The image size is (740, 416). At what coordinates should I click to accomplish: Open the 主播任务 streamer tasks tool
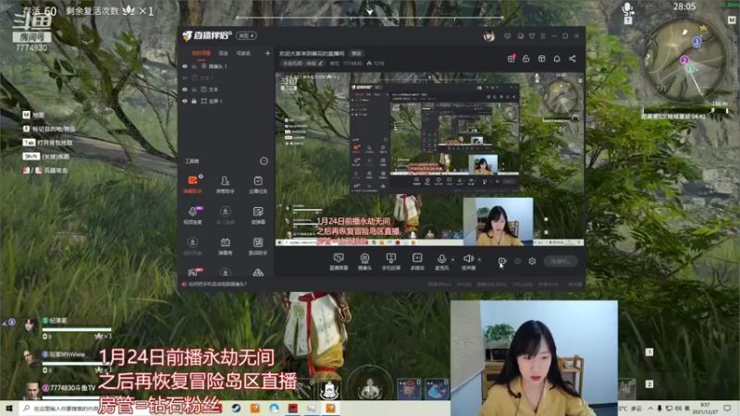pyautogui.click(x=258, y=184)
